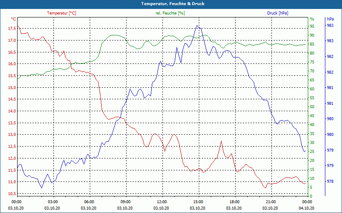
Task: Click the 12:00 time axis label
Action: point(162,201)
